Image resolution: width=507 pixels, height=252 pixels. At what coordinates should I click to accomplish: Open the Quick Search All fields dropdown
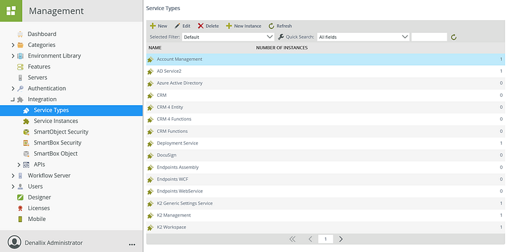tap(363, 37)
